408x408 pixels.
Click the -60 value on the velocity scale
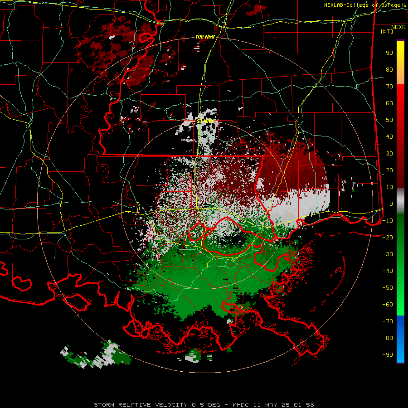pos(388,305)
